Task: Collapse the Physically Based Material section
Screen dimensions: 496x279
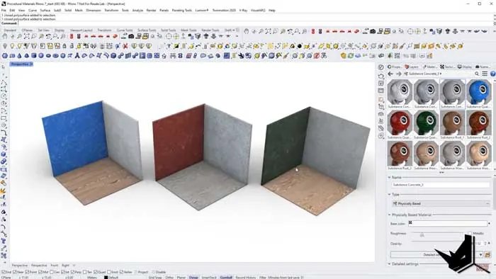Action: pos(390,215)
